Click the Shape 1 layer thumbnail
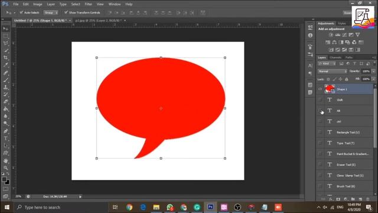Viewport: 378px width, 213px height. (330, 89)
